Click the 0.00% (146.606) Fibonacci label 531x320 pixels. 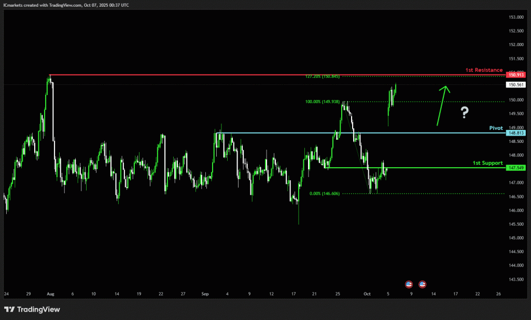point(325,194)
